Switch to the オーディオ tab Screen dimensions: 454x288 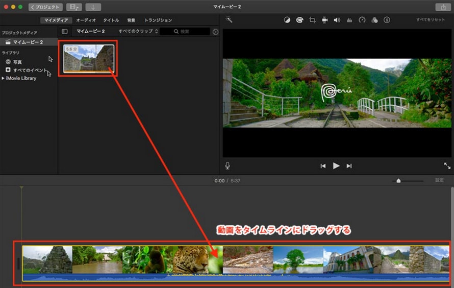[x=86, y=20]
